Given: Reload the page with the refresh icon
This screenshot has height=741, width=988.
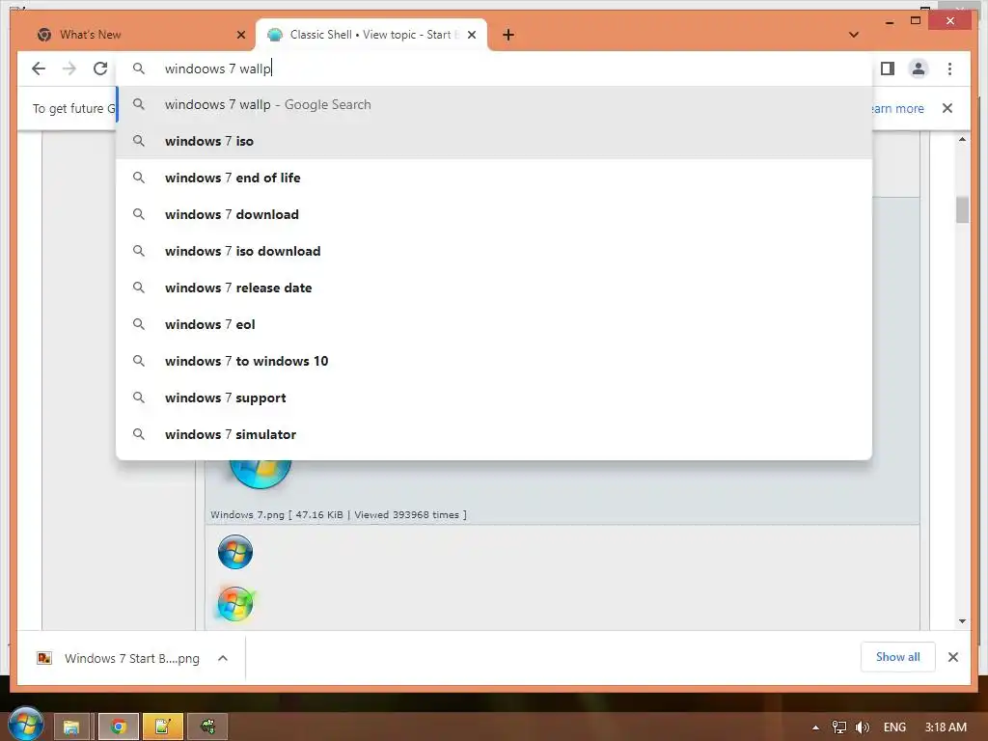Looking at the screenshot, I should click(x=100, y=69).
